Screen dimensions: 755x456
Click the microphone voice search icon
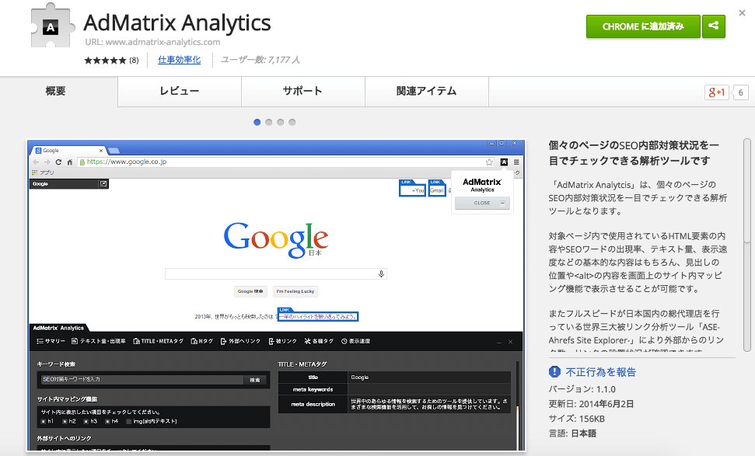(x=381, y=273)
